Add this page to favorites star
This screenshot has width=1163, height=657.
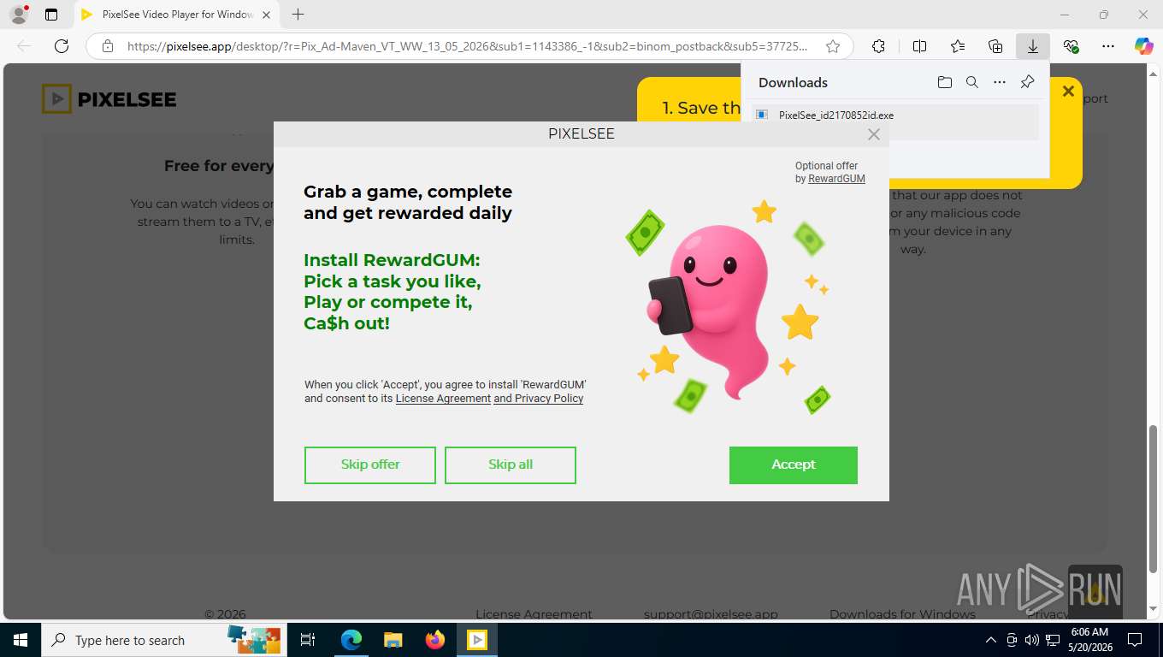(833, 46)
